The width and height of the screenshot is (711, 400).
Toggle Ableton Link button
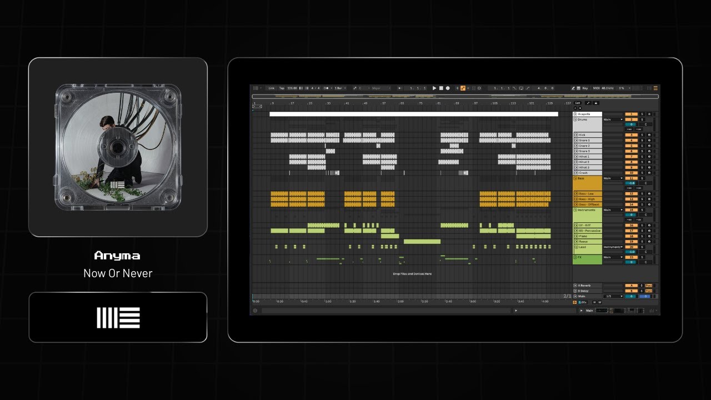272,88
